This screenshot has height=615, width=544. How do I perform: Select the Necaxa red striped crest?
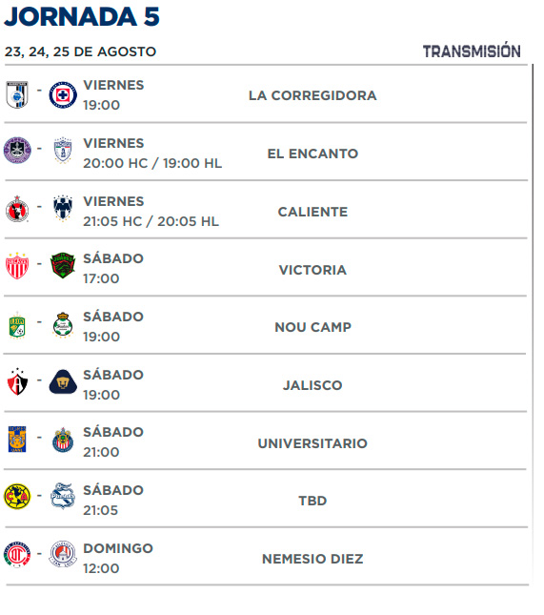coord(17,265)
